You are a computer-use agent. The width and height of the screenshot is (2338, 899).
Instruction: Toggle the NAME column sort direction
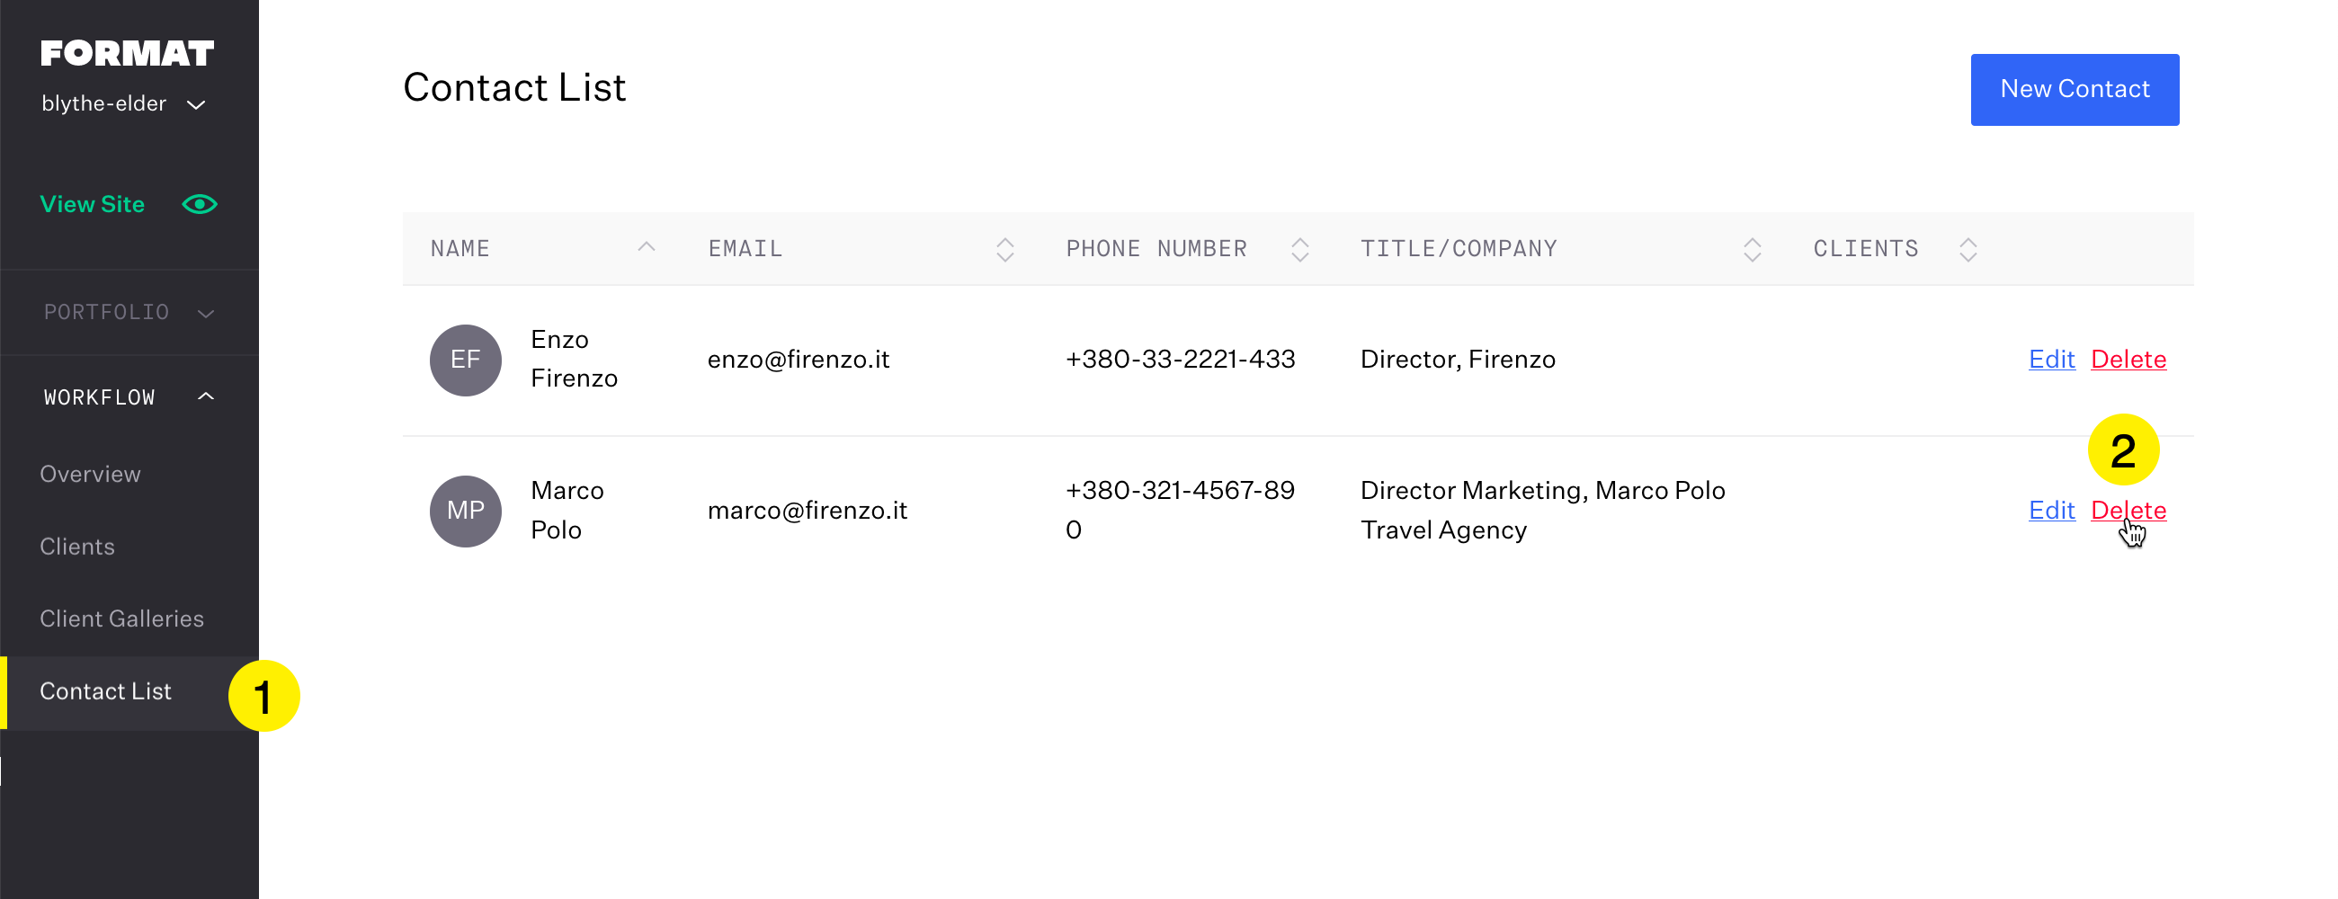pos(647,247)
